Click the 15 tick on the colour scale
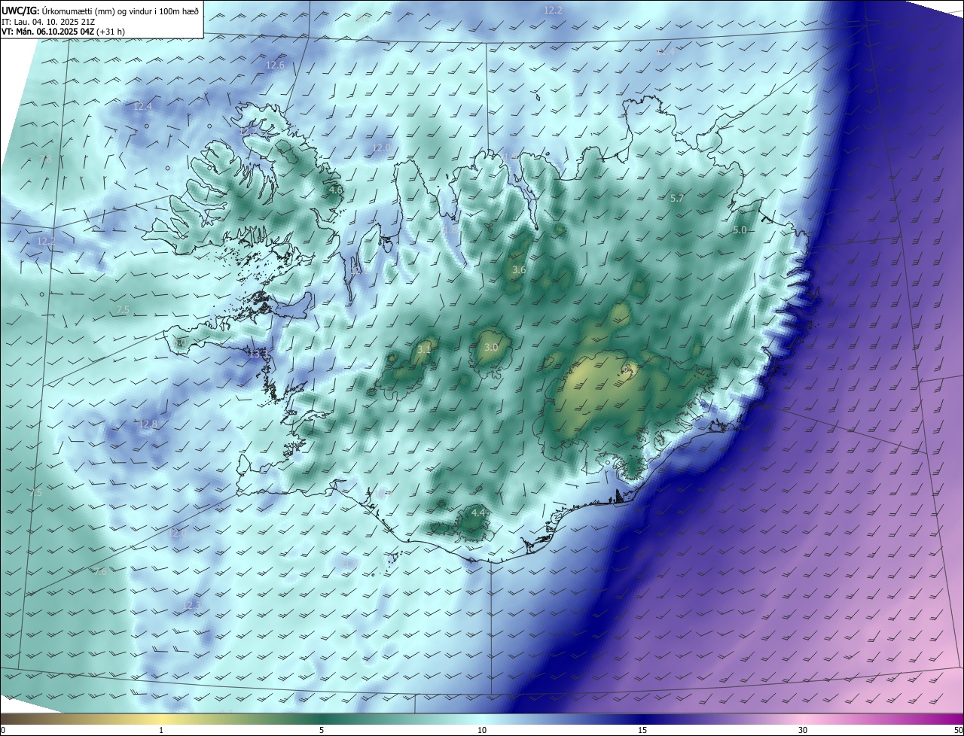Screen dimensions: 964x736 pyautogui.click(x=642, y=730)
